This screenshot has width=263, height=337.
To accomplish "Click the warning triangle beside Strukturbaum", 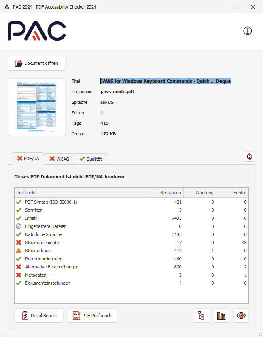I will [19, 251].
